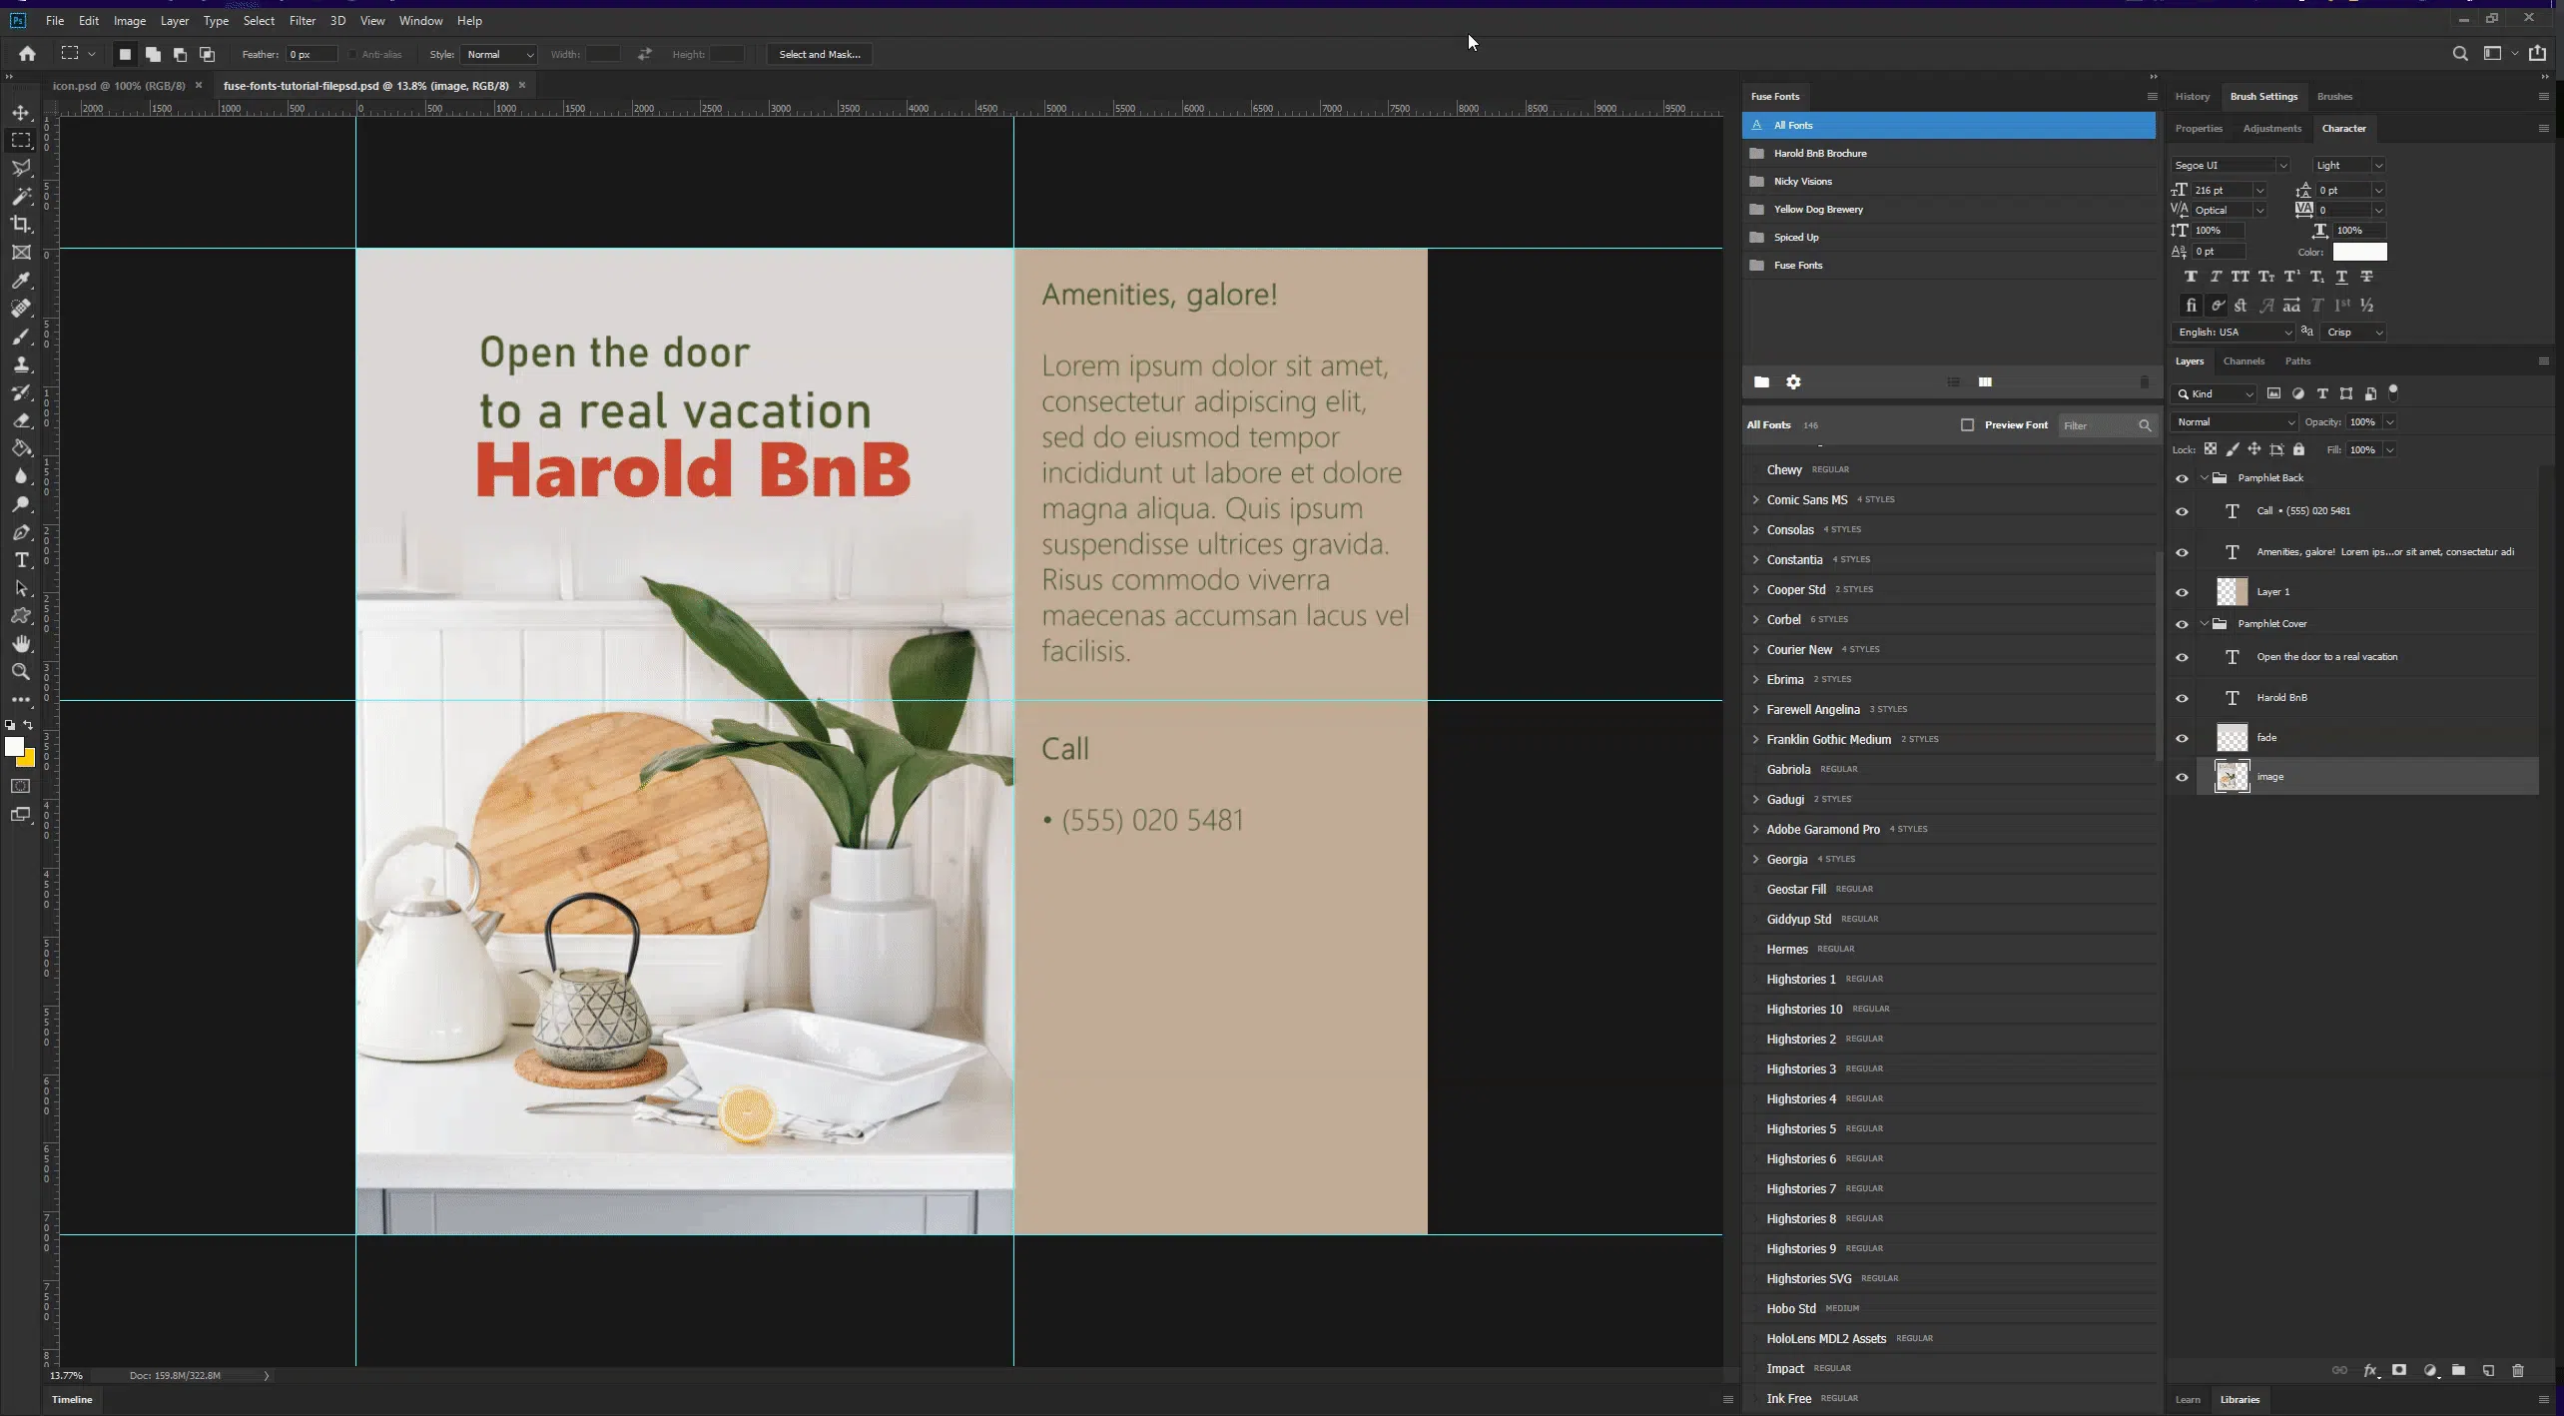Hide the fade layer
The width and height of the screenshot is (2564, 1416).
click(x=2182, y=739)
